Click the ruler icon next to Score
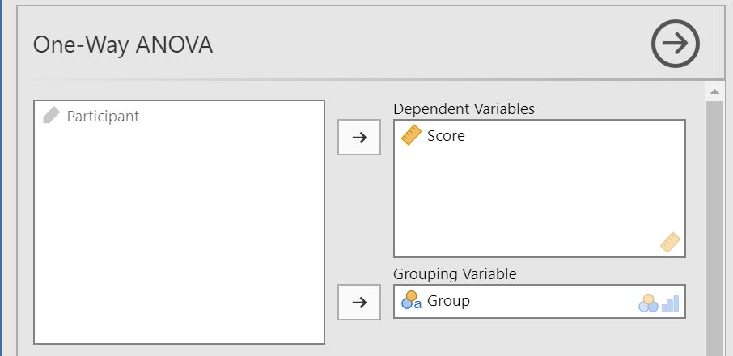Image resolution: width=733 pixels, height=356 pixels. coord(412,135)
